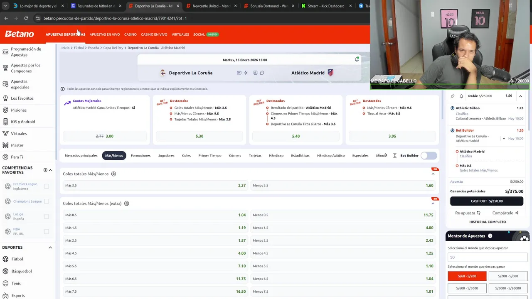
Task: Select Menos 2.5 odds 2.42
Action: [x=343, y=240]
